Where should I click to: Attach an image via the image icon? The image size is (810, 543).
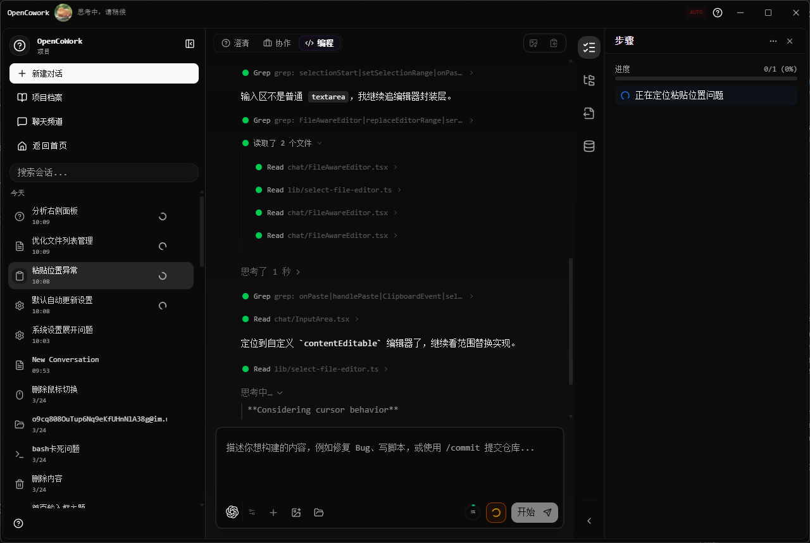(x=296, y=513)
